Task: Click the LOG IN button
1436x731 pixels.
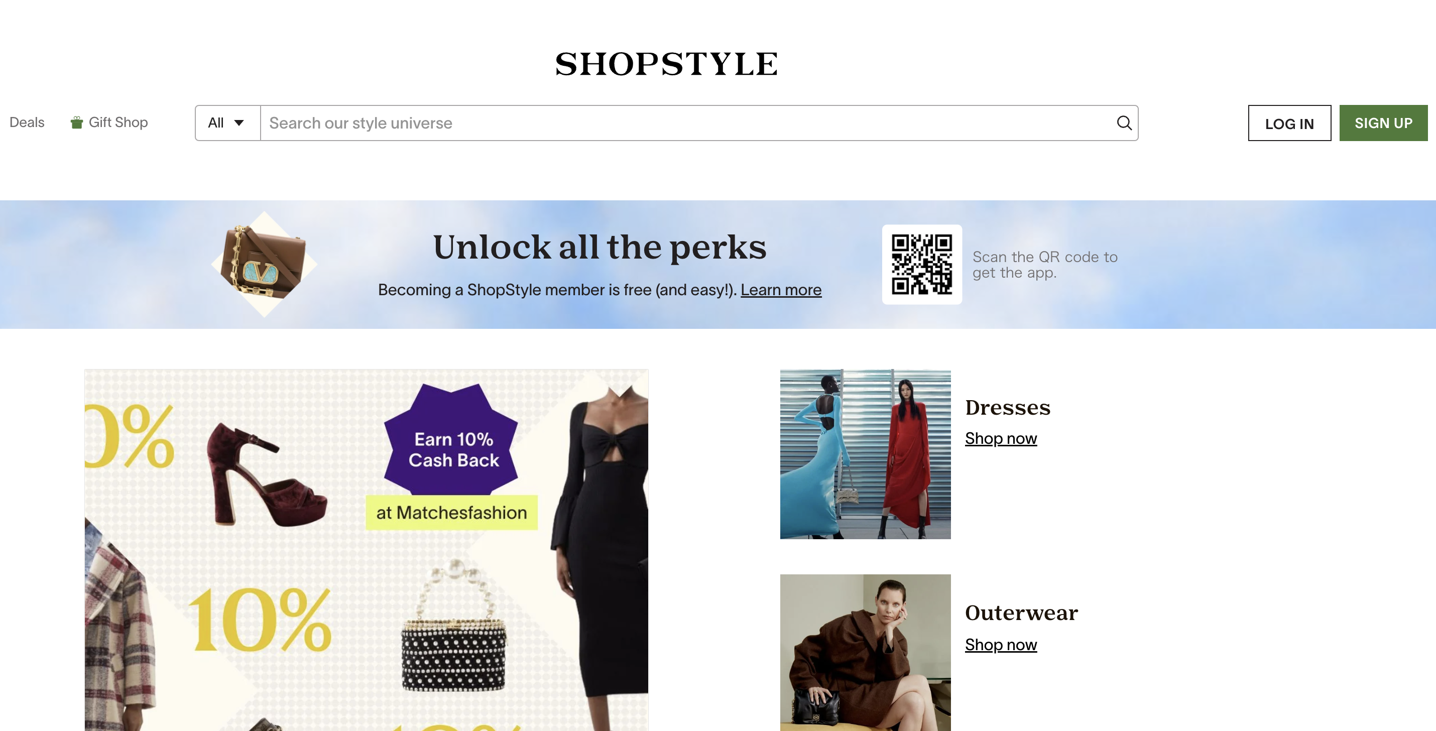Action: 1289,123
